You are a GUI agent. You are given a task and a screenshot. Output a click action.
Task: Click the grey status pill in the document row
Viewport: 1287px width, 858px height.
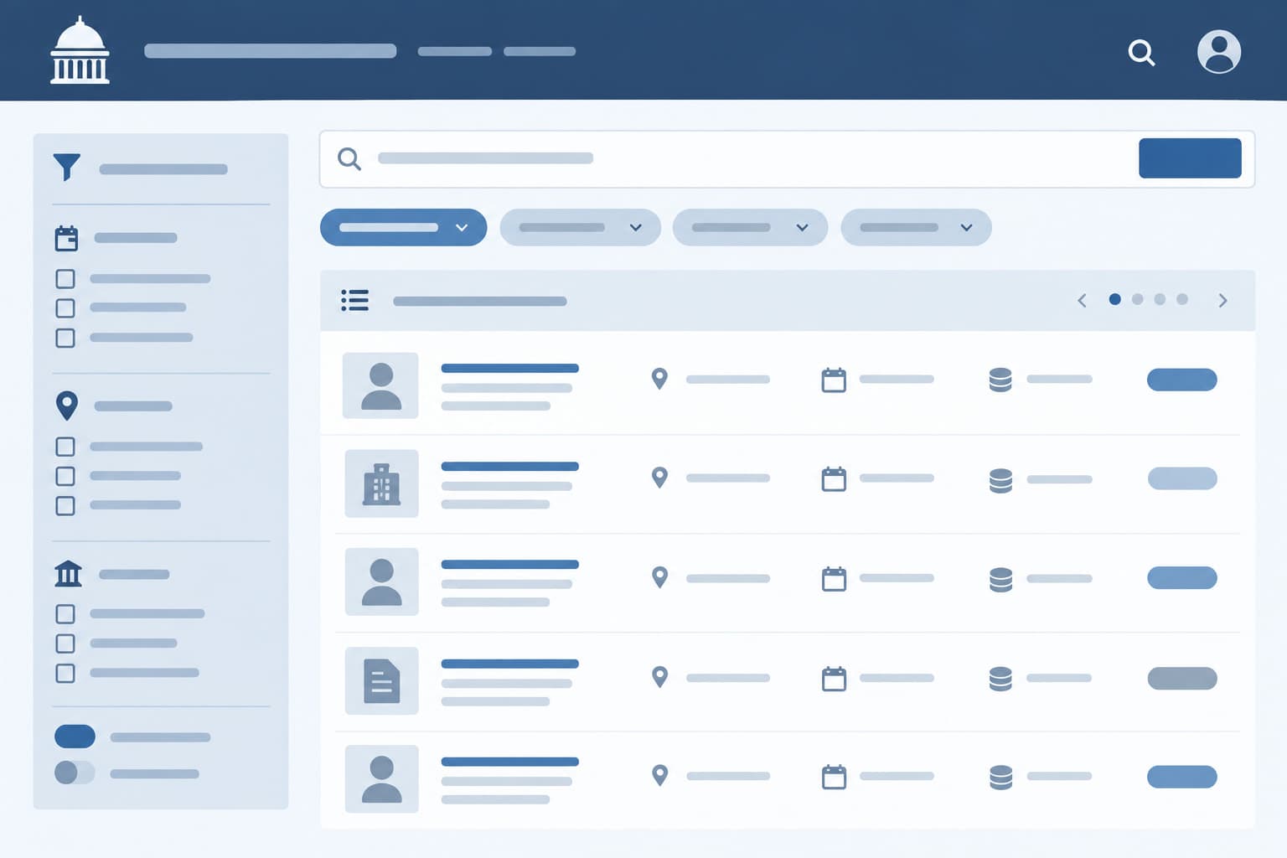coord(1182,678)
